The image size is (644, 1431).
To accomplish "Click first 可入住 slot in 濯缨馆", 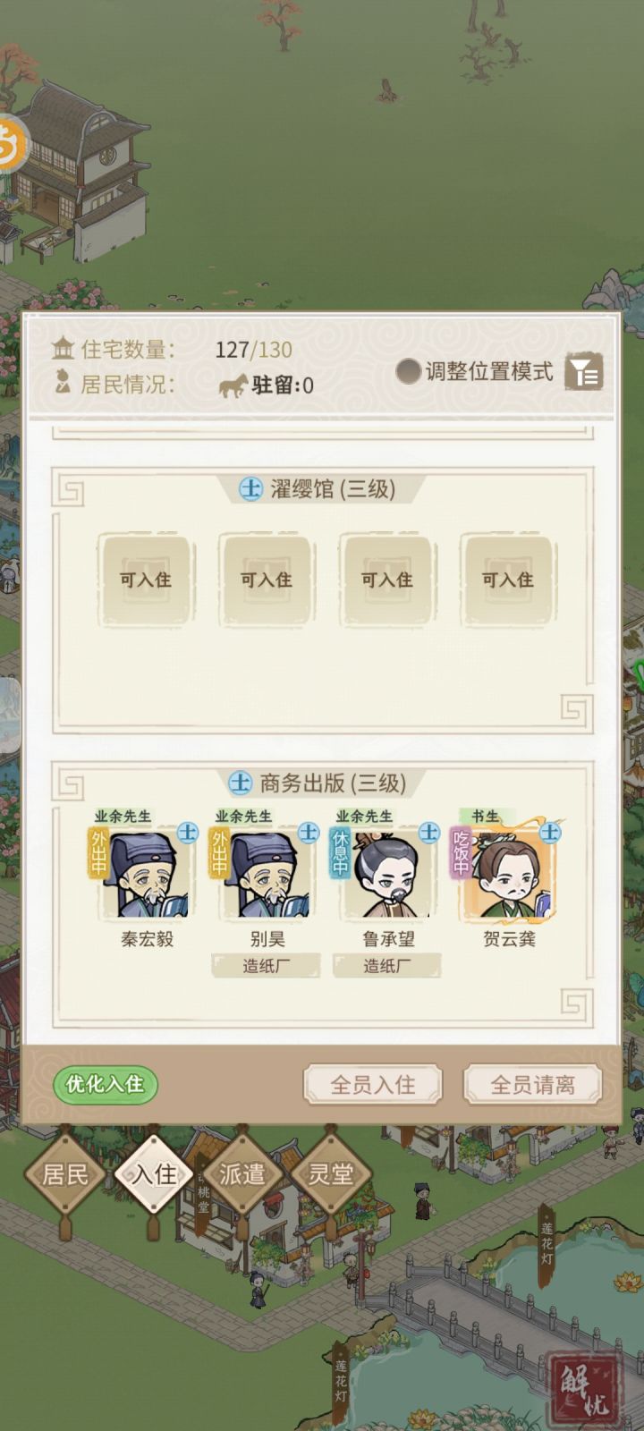I will point(146,580).
